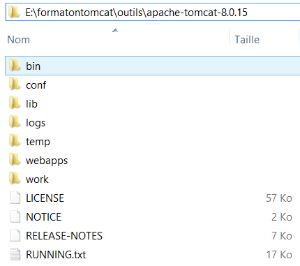This screenshot has width=300, height=266.
Task: Click the lib folder icon
Action: pyautogui.click(x=15, y=103)
